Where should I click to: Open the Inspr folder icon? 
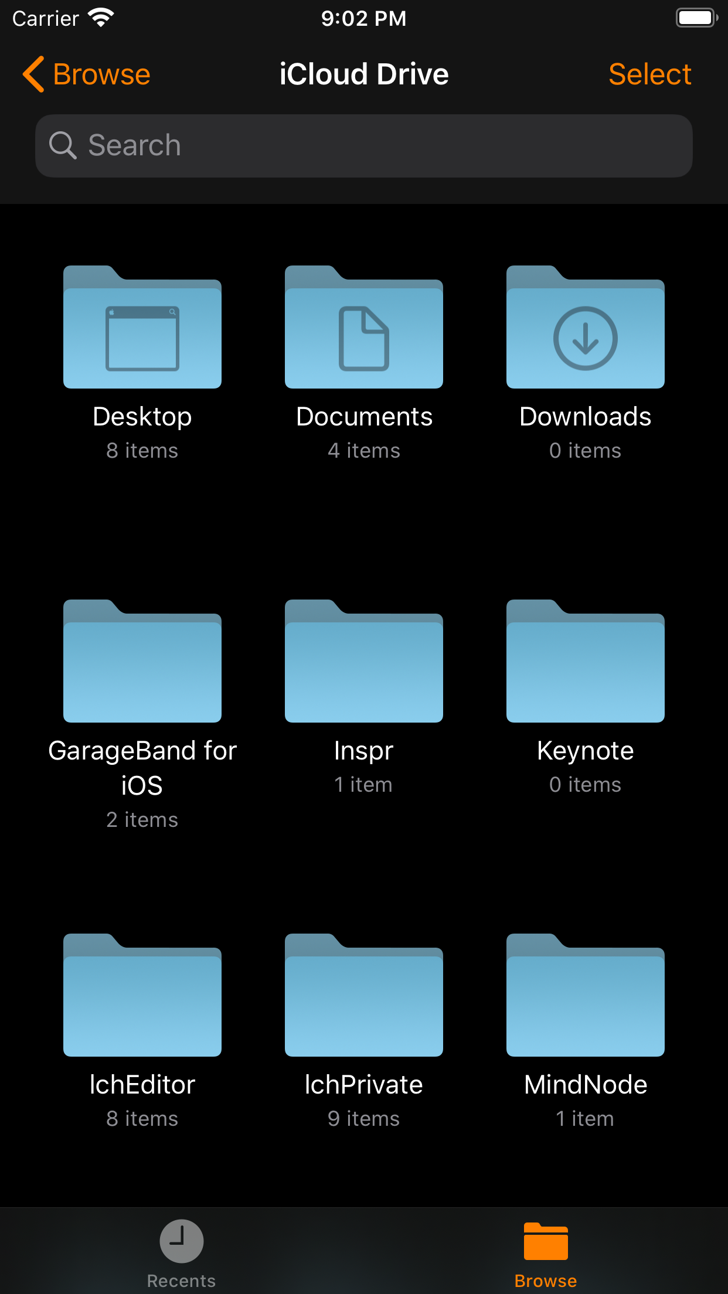[x=364, y=661]
